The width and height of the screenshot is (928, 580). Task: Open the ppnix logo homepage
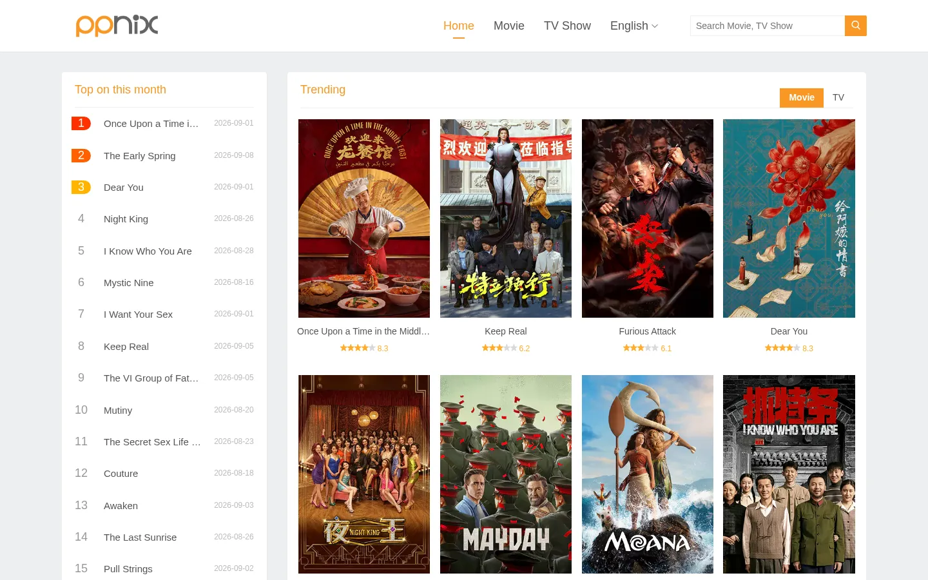click(117, 26)
